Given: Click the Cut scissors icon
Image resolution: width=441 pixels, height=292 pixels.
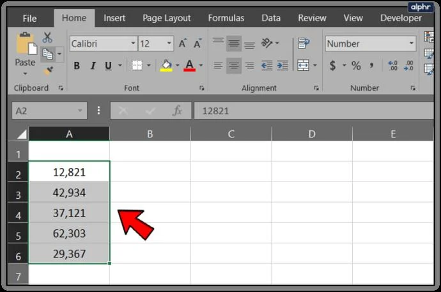Looking at the screenshot, I should [47, 37].
